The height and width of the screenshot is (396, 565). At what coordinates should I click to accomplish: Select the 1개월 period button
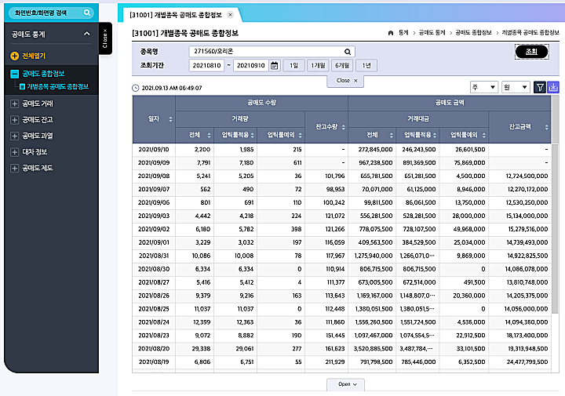318,66
